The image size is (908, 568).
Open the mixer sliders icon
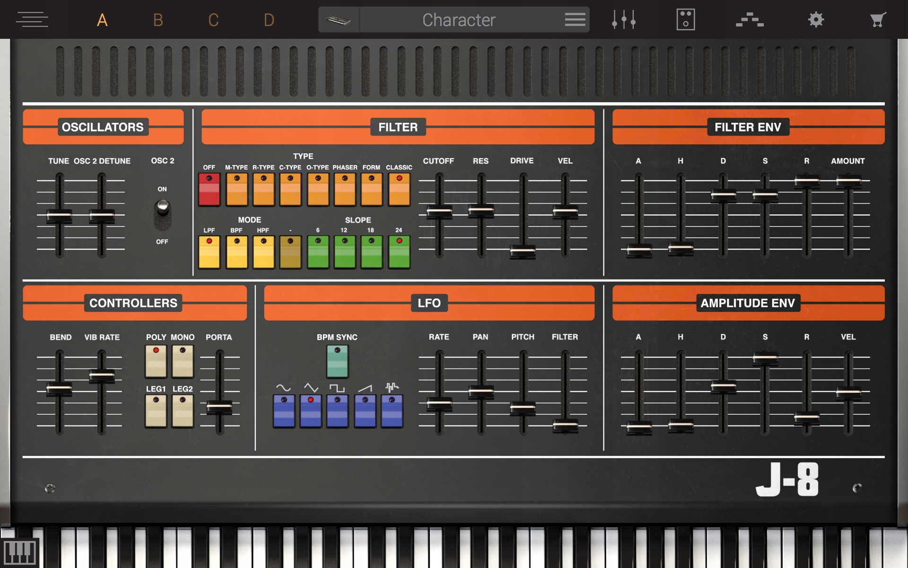point(623,20)
